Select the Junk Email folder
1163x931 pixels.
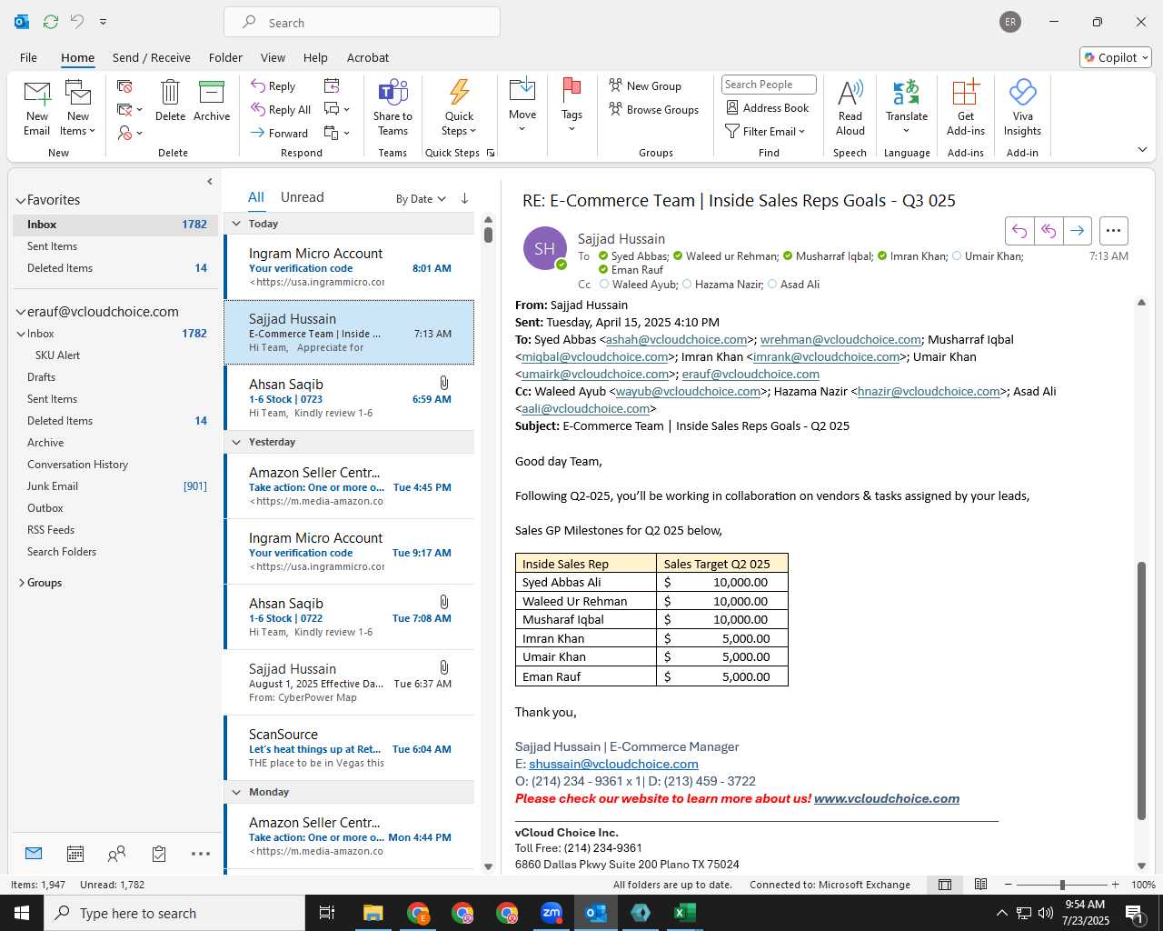(53, 486)
